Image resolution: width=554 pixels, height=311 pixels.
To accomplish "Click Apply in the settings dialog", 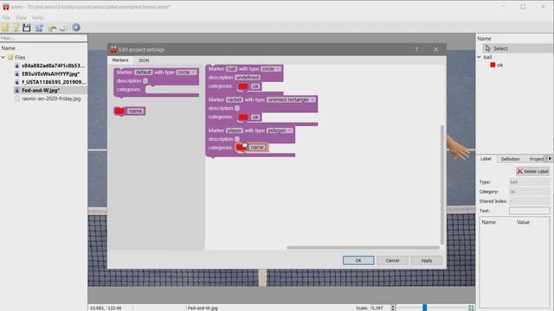I will click(427, 260).
